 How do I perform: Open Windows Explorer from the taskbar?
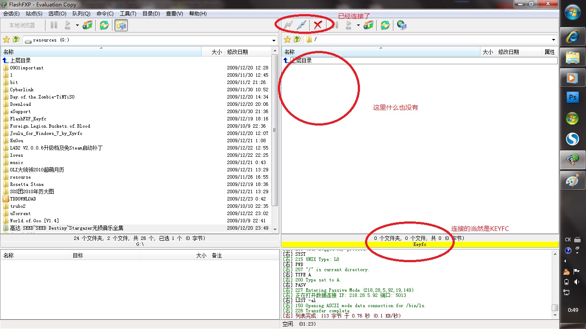pos(573,57)
